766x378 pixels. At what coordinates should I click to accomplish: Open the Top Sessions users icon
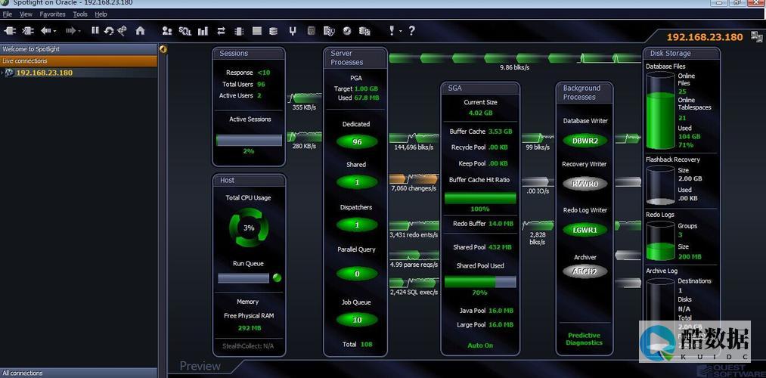167,31
